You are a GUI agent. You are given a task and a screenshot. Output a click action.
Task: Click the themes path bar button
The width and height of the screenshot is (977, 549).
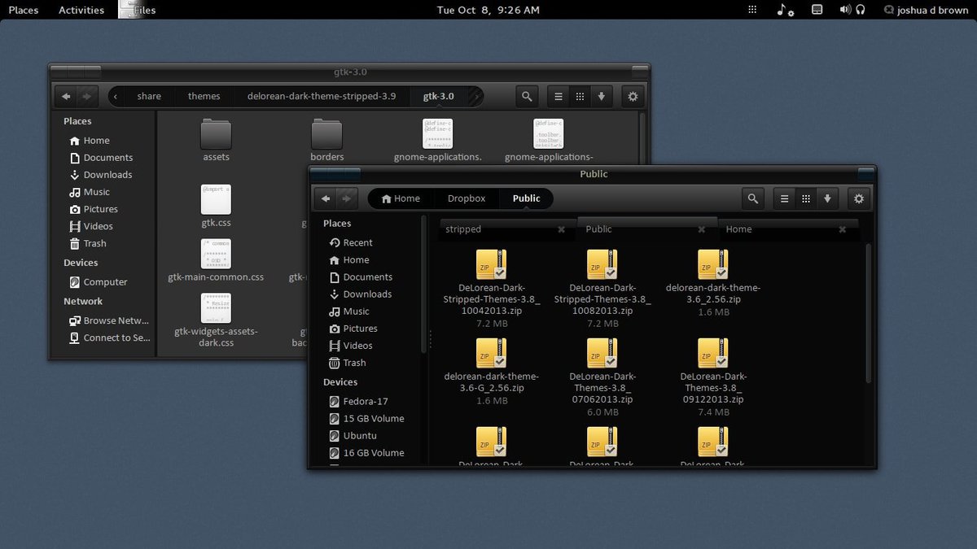204,96
